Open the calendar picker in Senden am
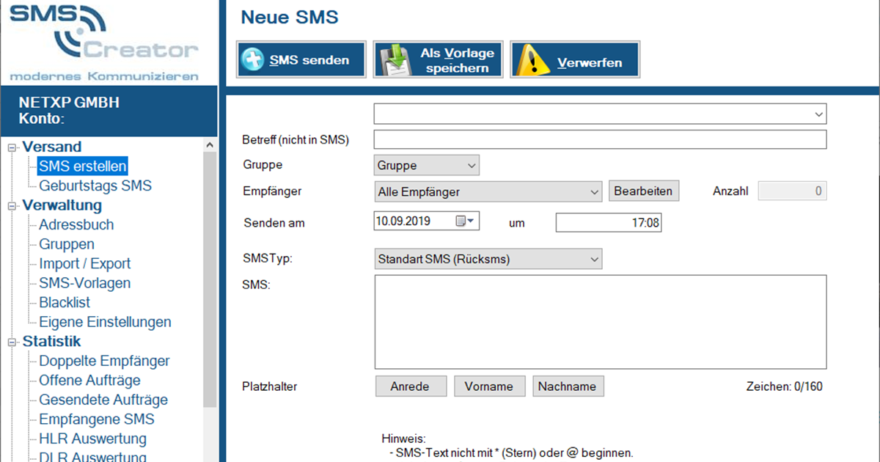880x462 pixels. [x=466, y=221]
